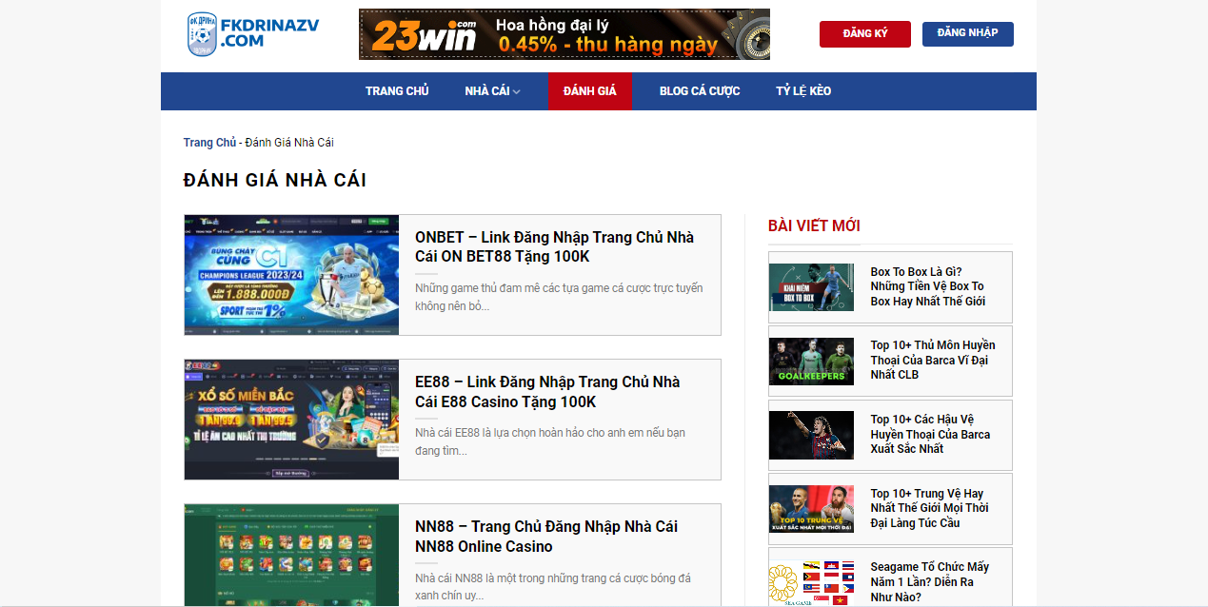Click the ĐĂNG NHẬP button
Screen dimensions: 1208x607
[x=968, y=33]
